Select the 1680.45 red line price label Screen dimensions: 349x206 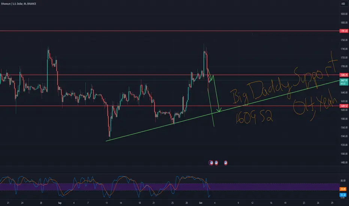pyautogui.click(x=344, y=75)
